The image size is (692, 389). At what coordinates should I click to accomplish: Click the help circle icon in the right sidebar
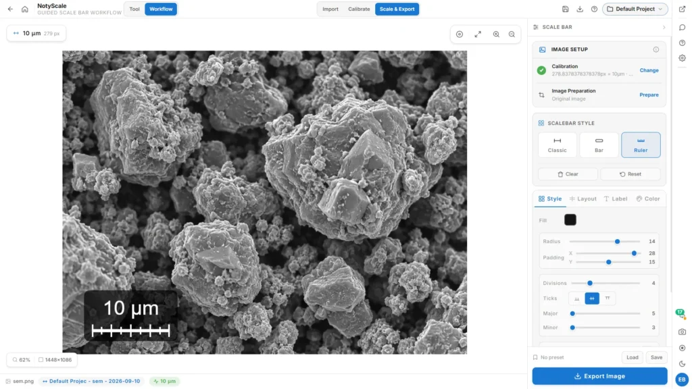683,43
